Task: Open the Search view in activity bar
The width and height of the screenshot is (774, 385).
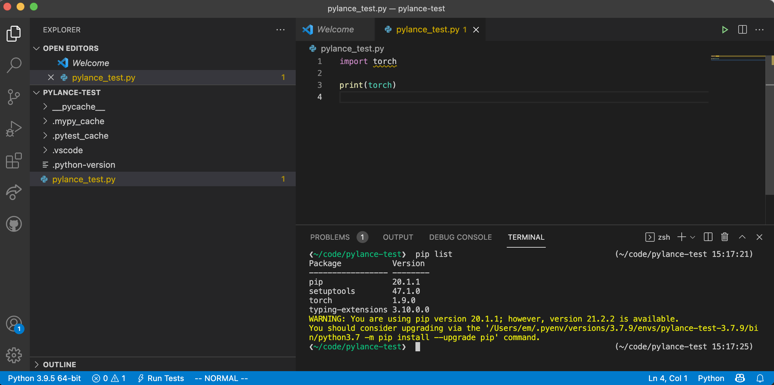Action: pos(14,65)
